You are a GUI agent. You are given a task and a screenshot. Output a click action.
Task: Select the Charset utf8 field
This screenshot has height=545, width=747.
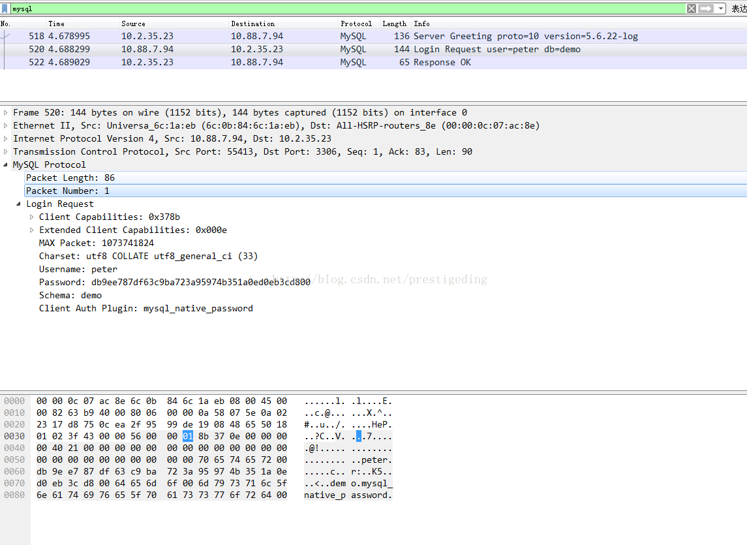click(148, 256)
